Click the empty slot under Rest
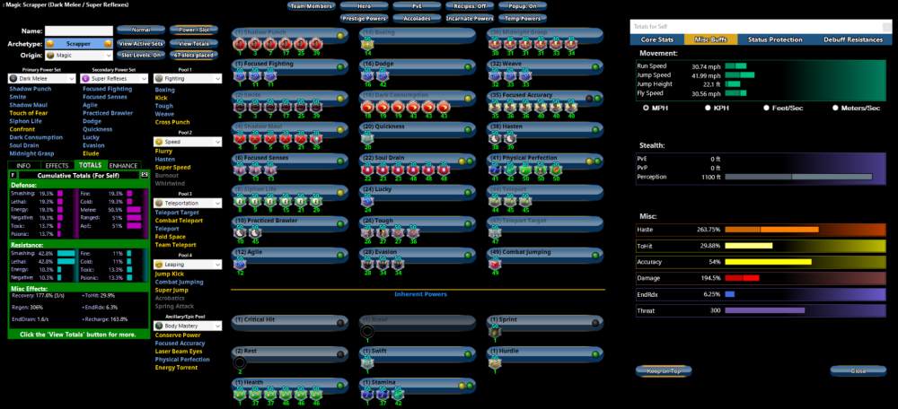The width and height of the screenshot is (898, 409). point(240,362)
